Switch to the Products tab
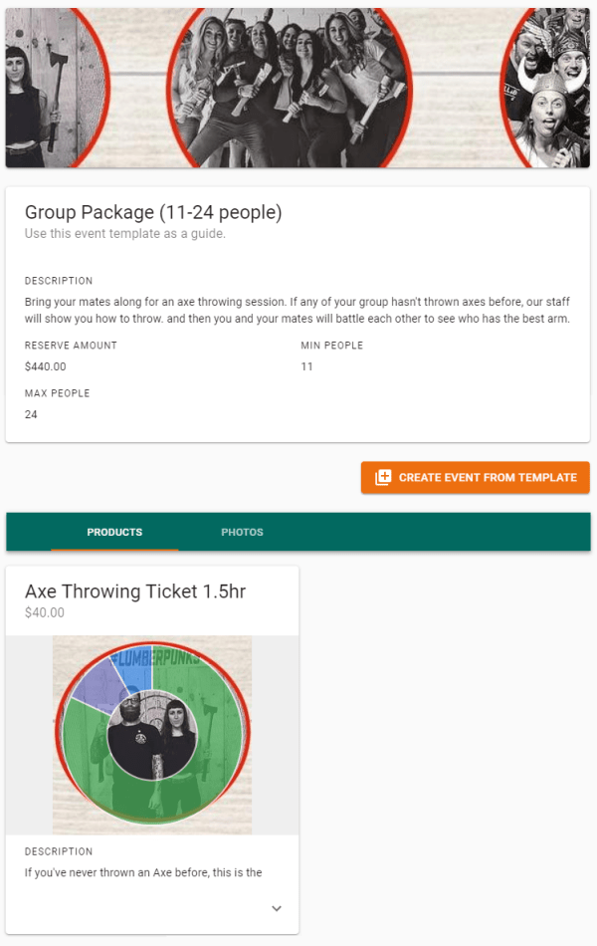 click(114, 532)
